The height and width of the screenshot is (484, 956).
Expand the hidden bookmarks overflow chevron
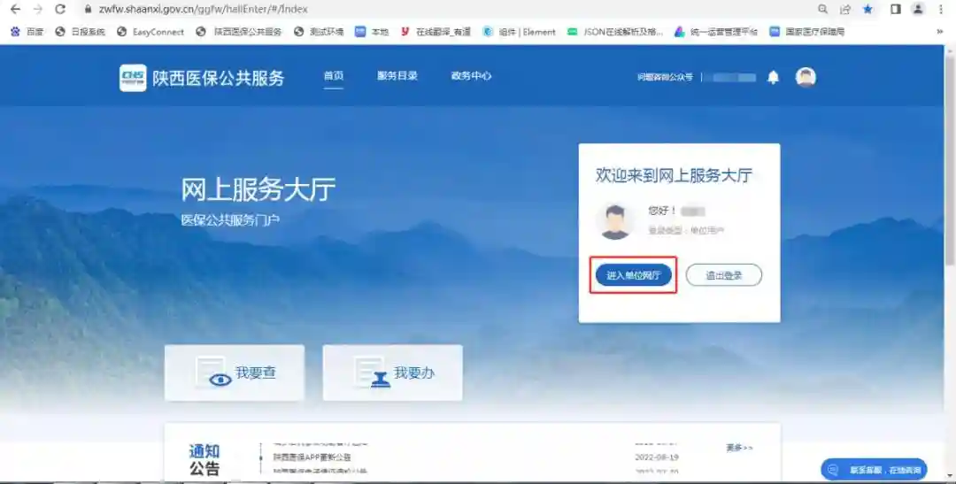pos(939,31)
